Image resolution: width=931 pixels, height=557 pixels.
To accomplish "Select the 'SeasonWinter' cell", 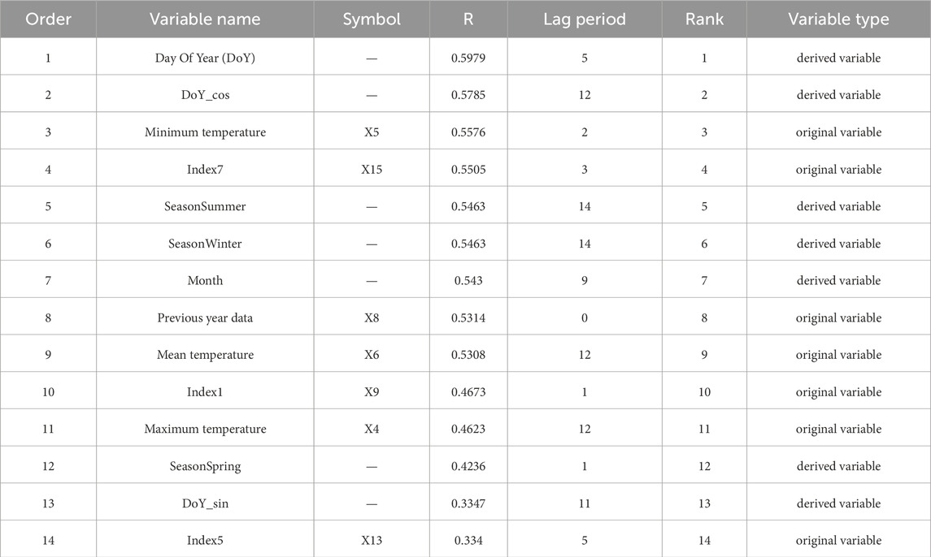I will pyautogui.click(x=205, y=244).
